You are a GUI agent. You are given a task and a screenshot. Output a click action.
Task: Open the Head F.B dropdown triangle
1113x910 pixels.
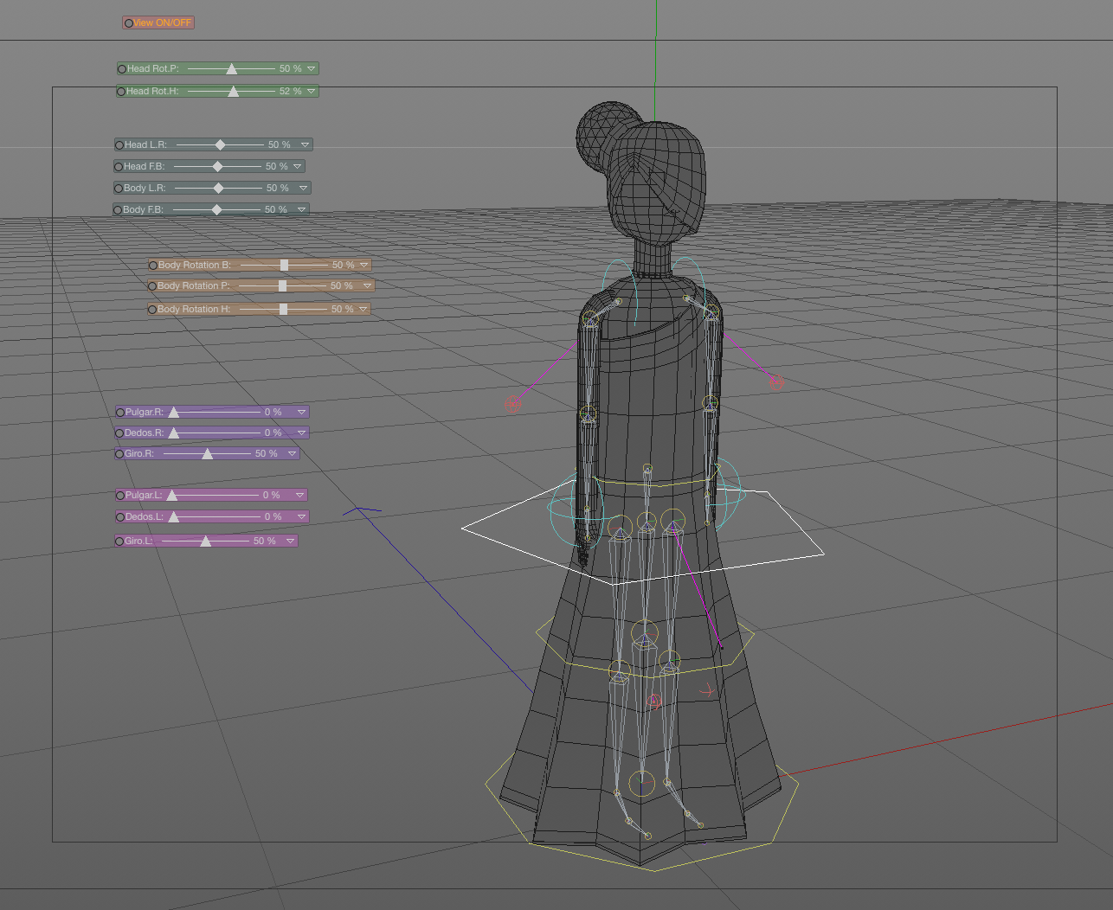[298, 166]
